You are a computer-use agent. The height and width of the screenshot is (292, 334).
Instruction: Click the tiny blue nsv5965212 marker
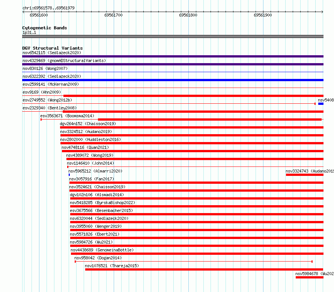[x=69, y=175]
